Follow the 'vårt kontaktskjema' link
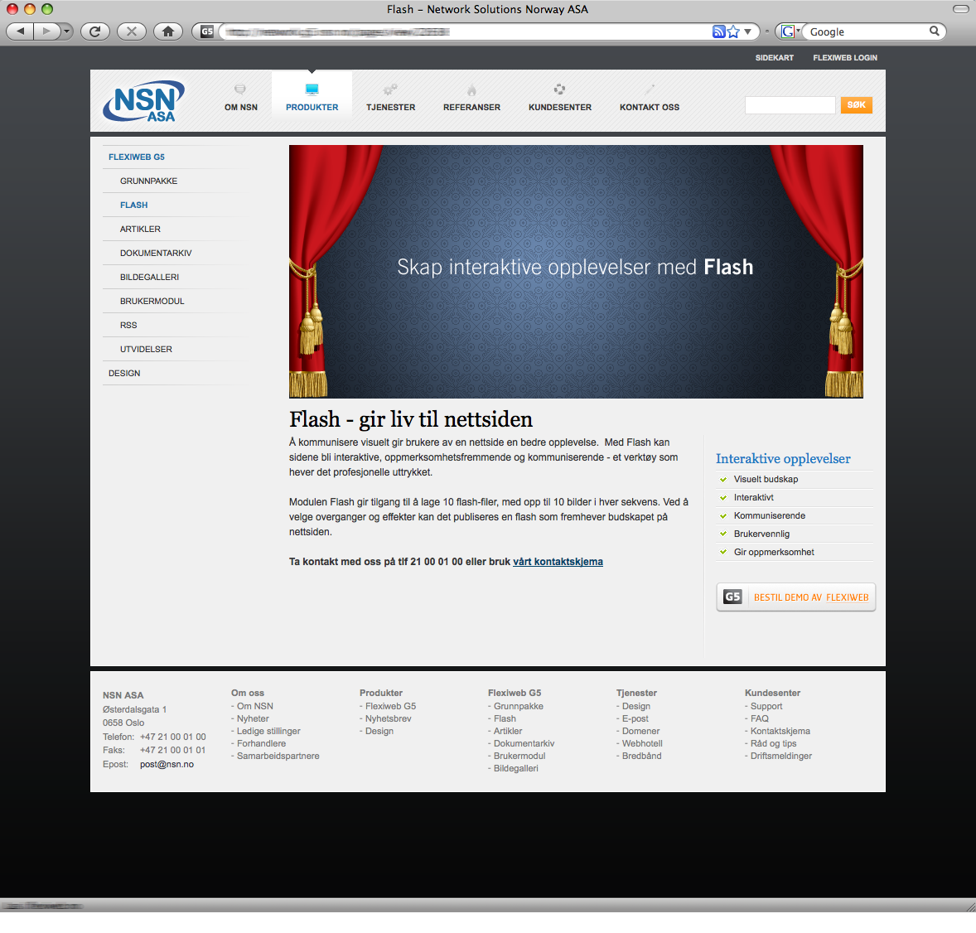 (x=558, y=562)
